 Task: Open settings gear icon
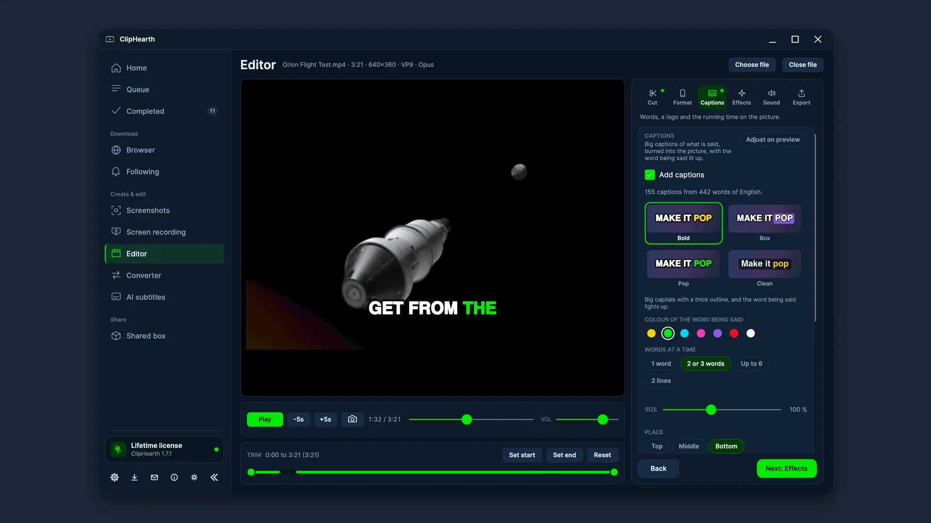tap(114, 477)
